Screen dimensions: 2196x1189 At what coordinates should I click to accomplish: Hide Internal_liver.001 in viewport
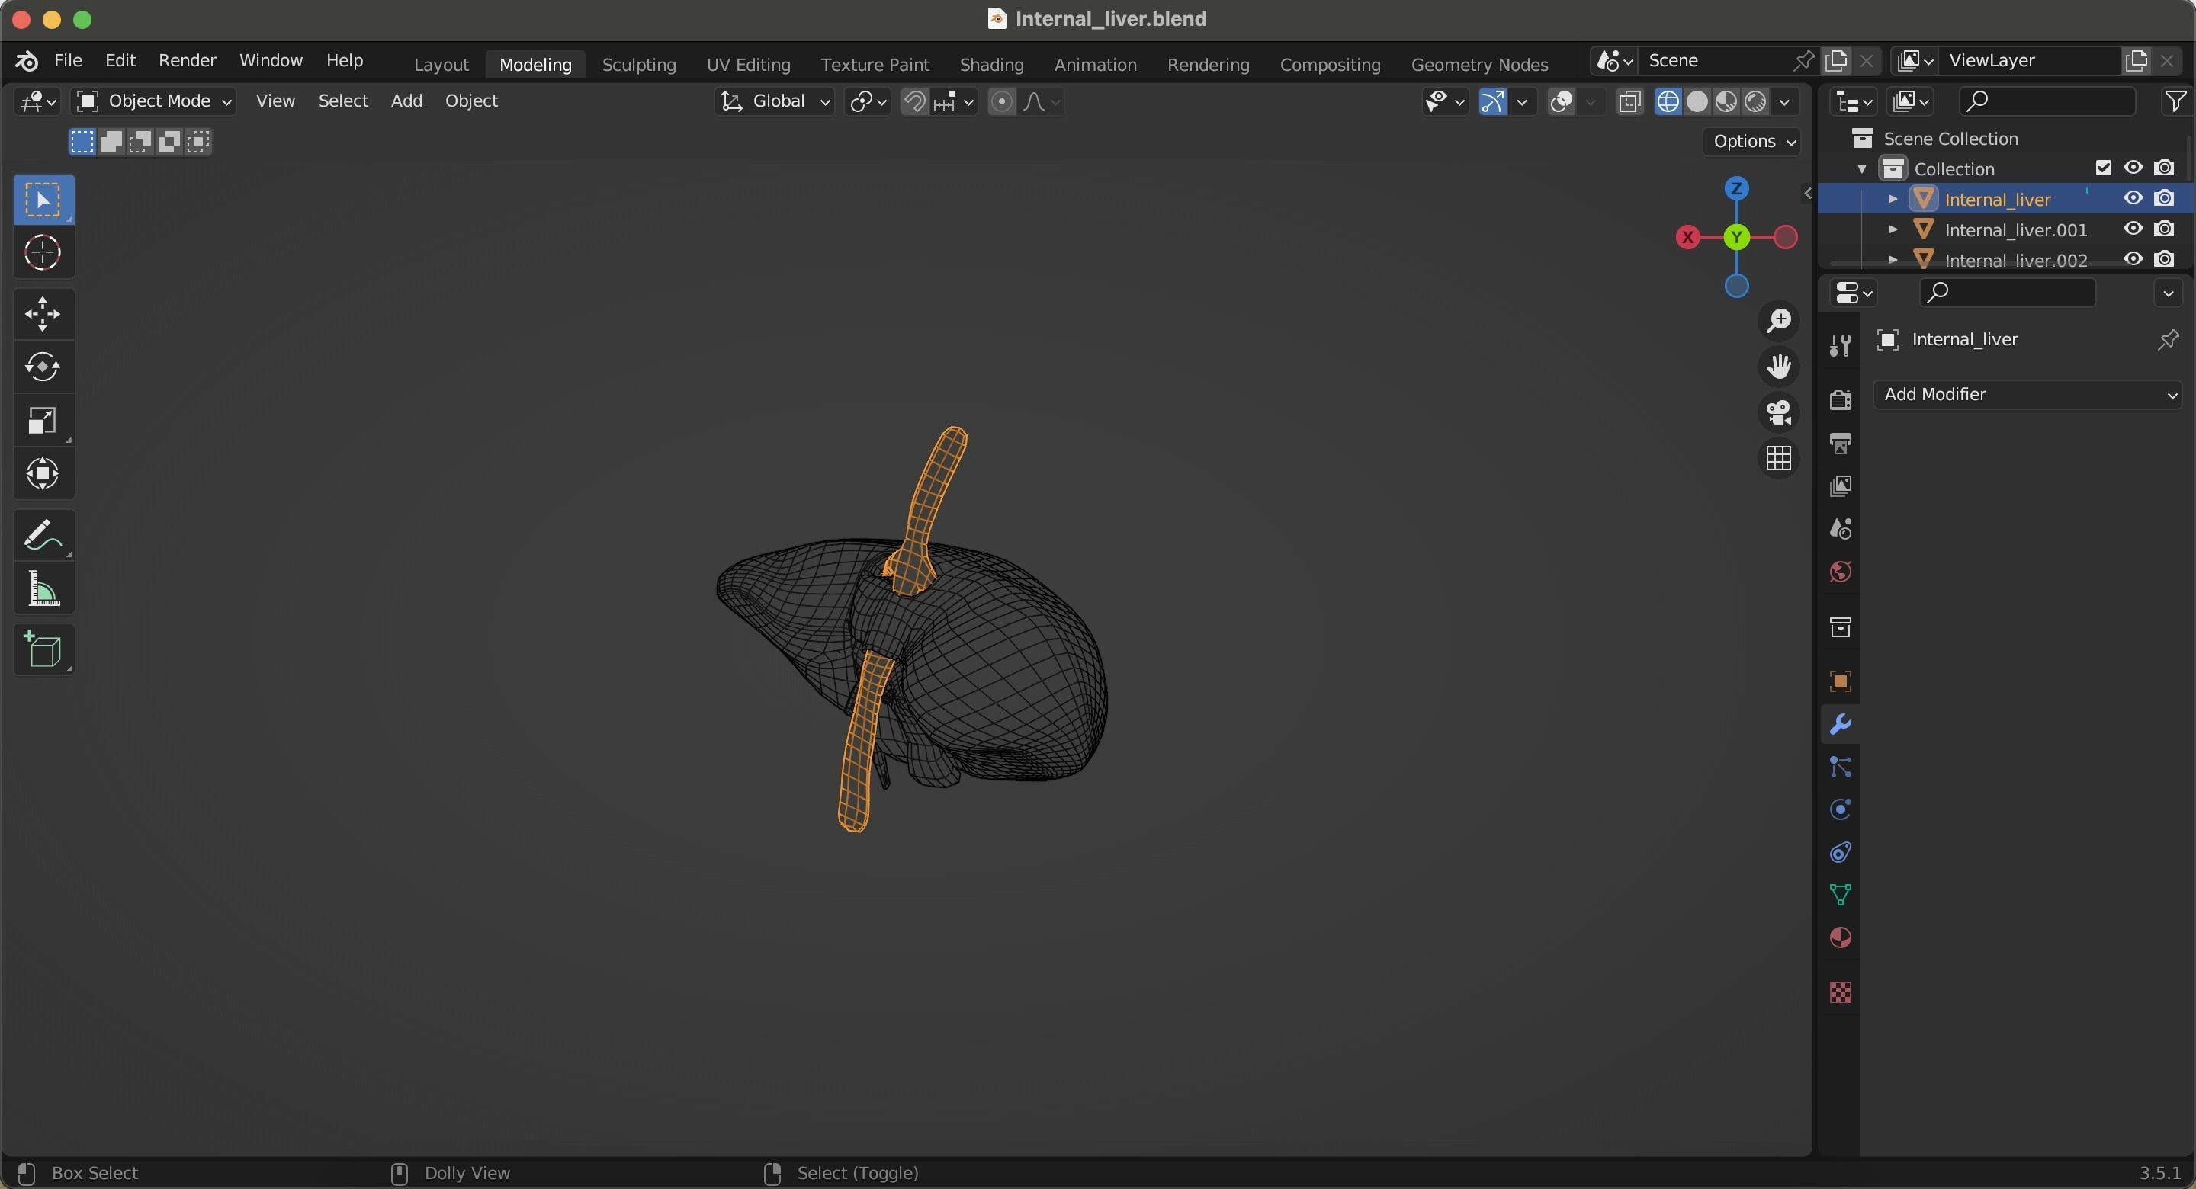[x=2133, y=229]
